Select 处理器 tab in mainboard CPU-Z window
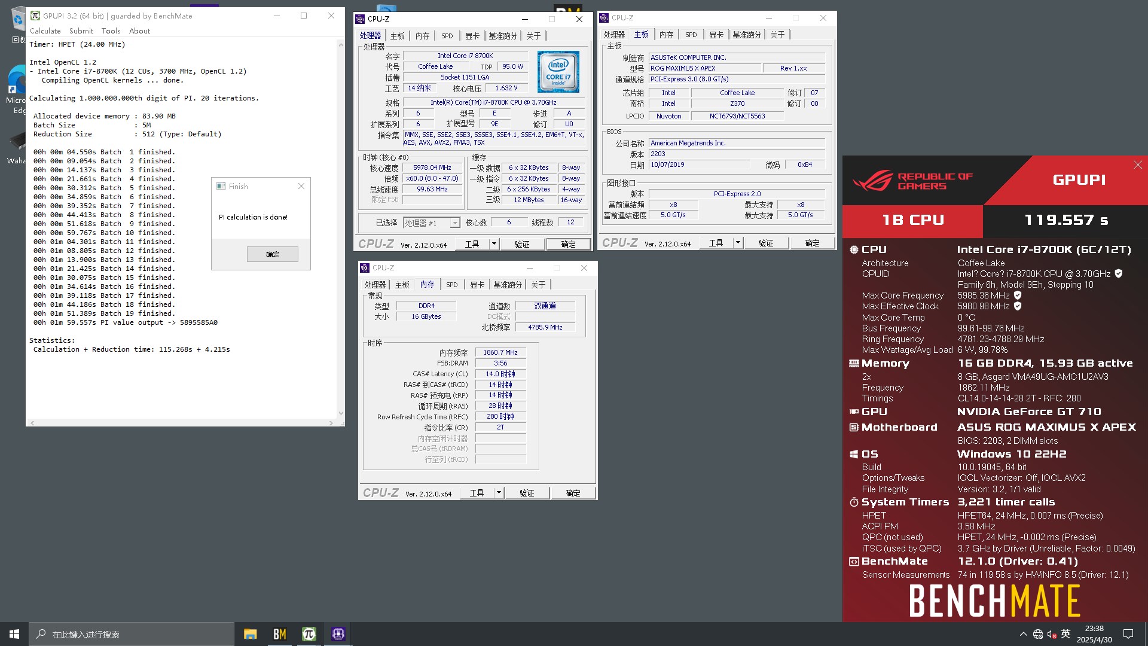 click(x=614, y=35)
